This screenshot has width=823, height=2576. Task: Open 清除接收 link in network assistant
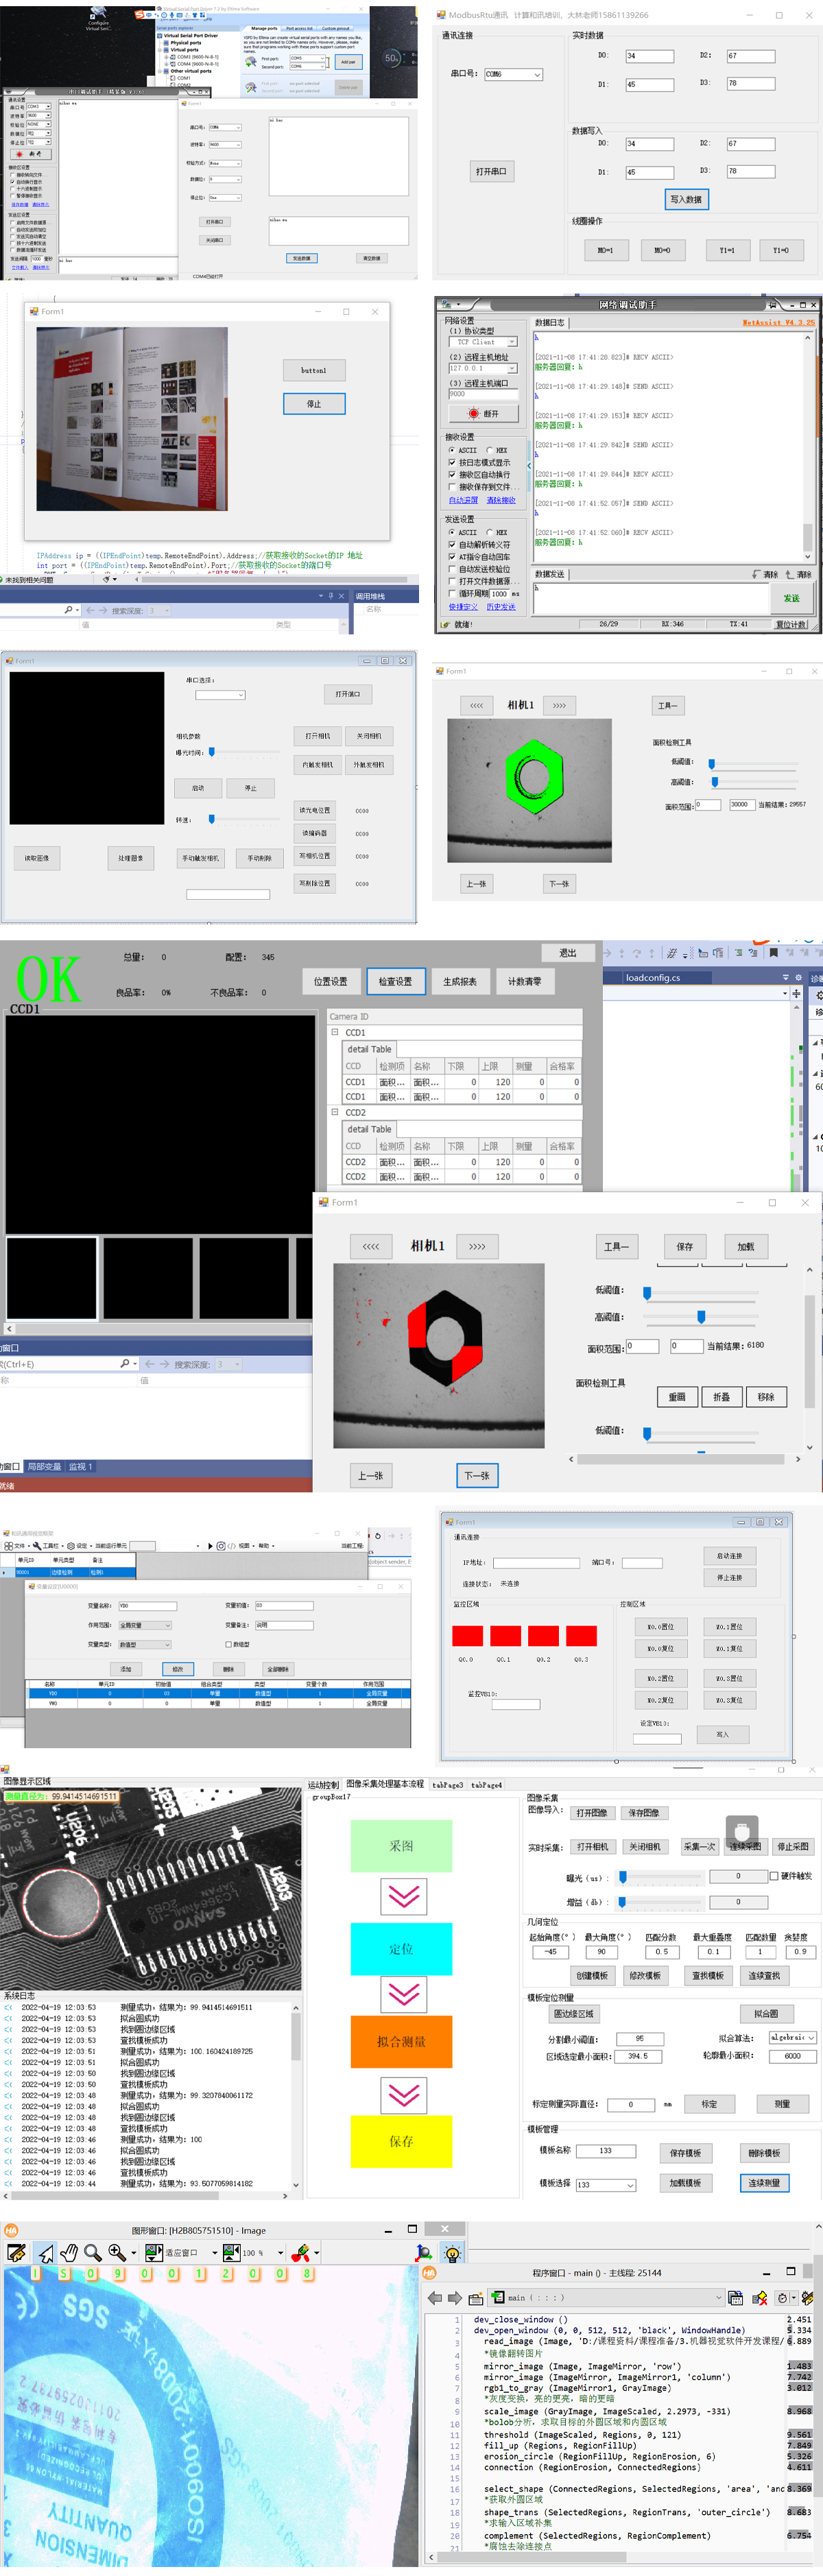[x=501, y=500]
